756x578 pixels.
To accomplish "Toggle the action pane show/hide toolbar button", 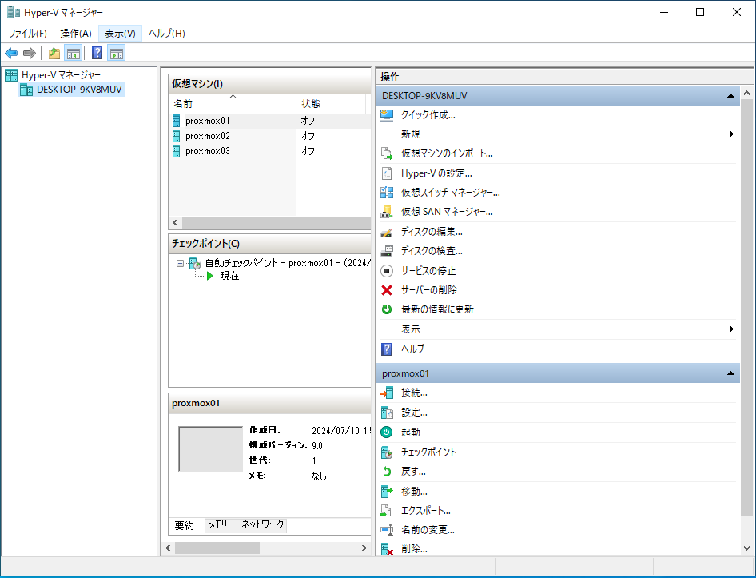I will pos(117,54).
